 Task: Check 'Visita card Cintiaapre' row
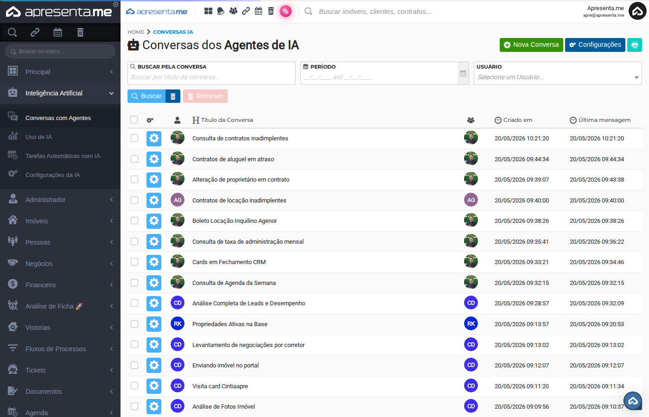coord(134,385)
